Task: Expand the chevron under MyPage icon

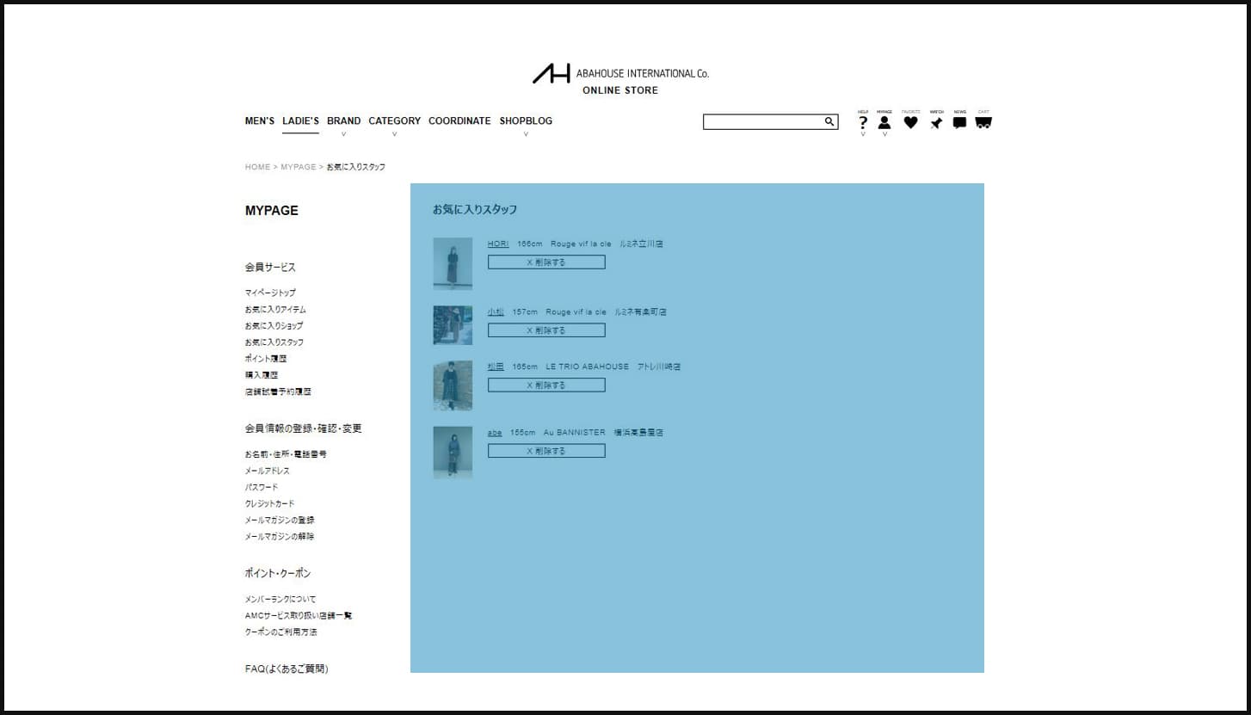Action: [x=884, y=134]
